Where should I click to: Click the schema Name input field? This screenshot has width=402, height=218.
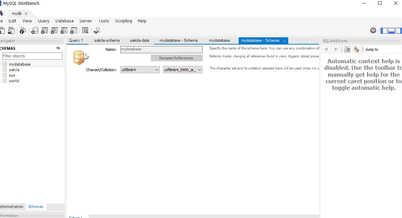[x=161, y=49]
